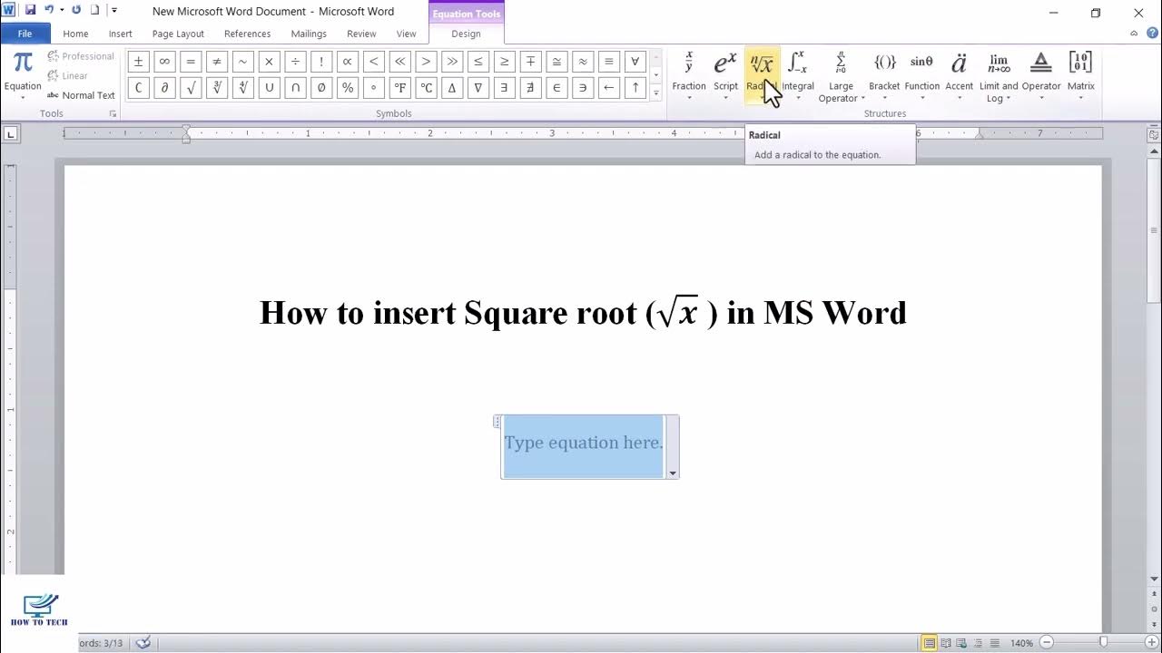This screenshot has height=653, width=1162.
Task: Switch to the Insert tab
Action: click(121, 34)
